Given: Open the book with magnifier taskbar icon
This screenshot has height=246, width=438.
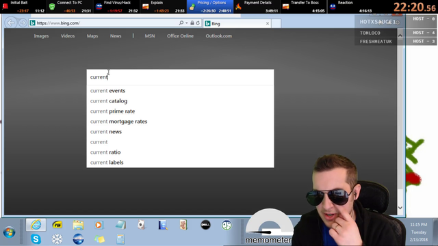Looking at the screenshot, I should (x=163, y=225).
